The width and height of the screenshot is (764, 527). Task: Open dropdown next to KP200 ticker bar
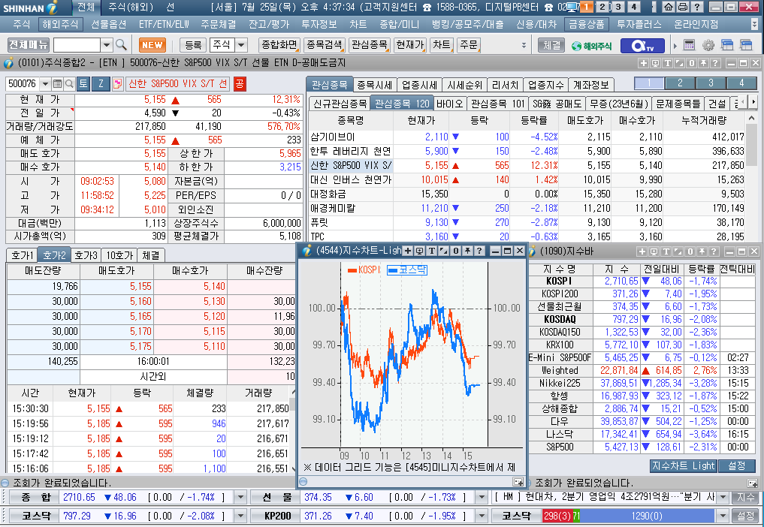point(482,516)
